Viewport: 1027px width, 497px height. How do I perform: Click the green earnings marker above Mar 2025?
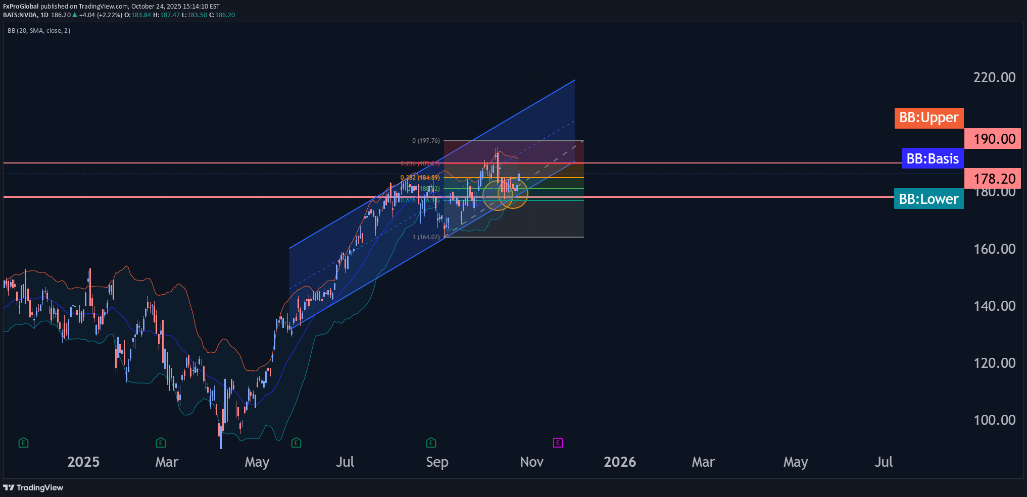[161, 443]
